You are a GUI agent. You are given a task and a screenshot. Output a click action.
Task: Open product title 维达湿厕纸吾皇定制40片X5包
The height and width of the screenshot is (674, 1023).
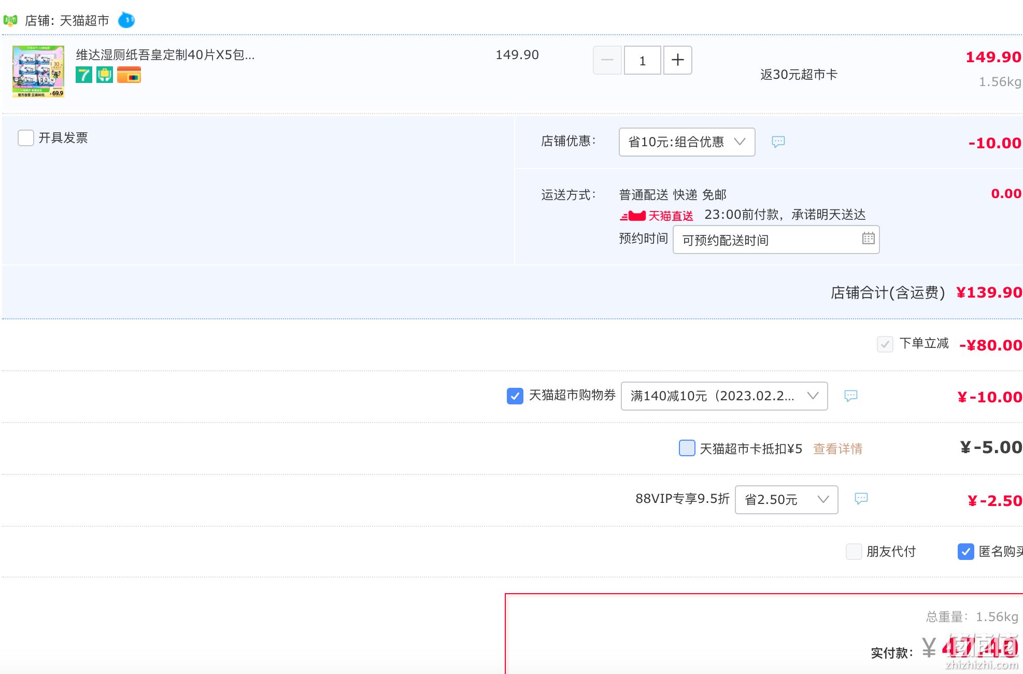pyautogui.click(x=165, y=55)
